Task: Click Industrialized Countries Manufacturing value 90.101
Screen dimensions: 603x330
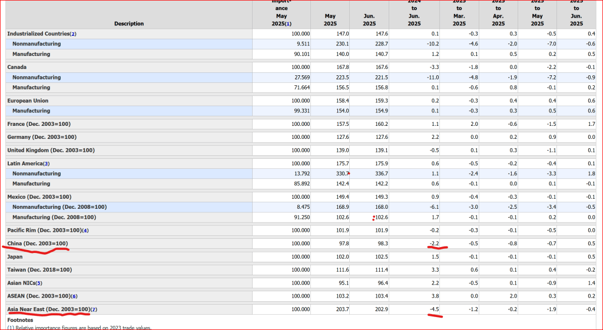Action: [x=301, y=54]
